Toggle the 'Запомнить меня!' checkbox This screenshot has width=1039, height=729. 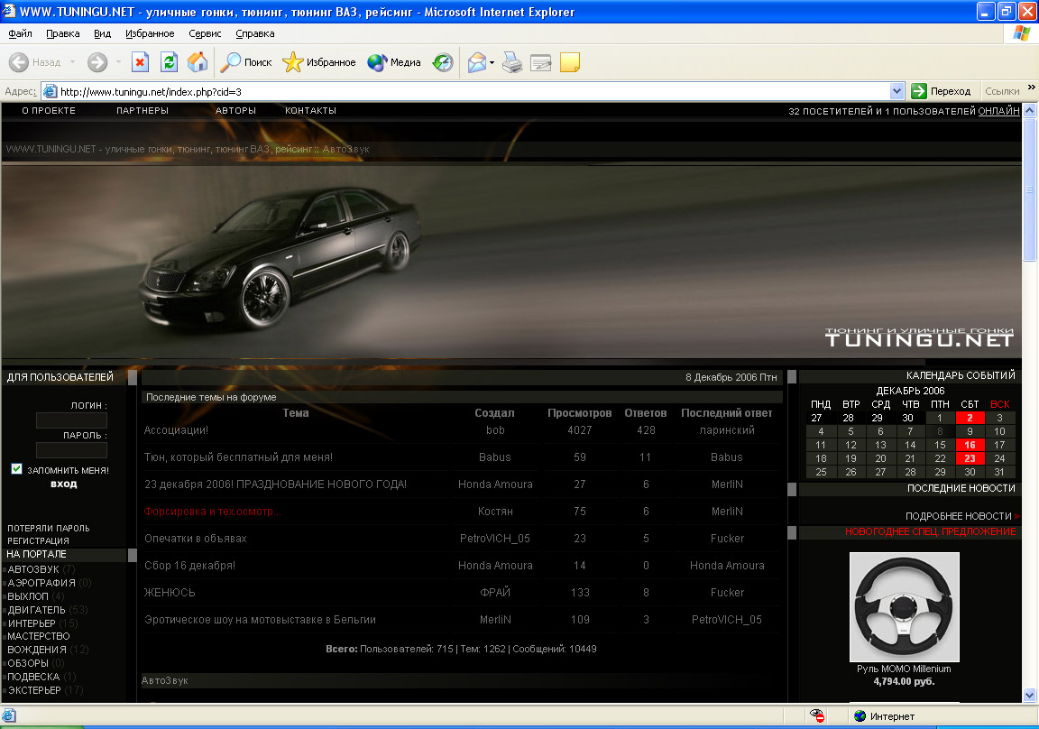(16, 469)
